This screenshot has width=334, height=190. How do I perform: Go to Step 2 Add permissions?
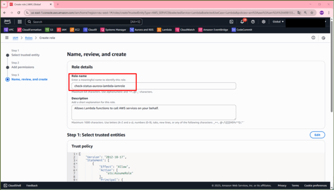(x=22, y=67)
